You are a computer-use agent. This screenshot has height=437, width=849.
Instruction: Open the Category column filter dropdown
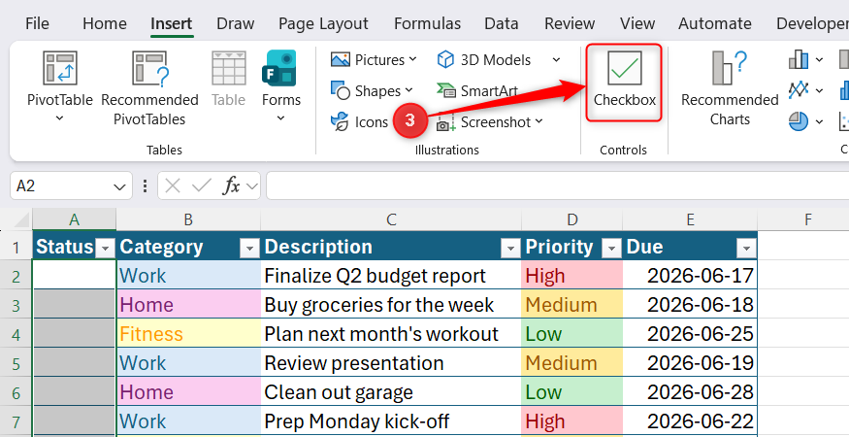coord(249,249)
